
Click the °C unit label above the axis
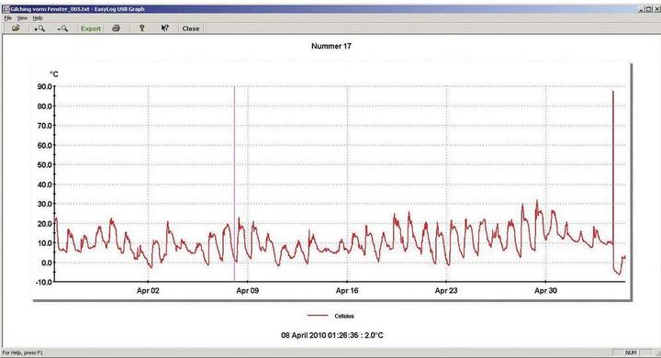pos(54,74)
